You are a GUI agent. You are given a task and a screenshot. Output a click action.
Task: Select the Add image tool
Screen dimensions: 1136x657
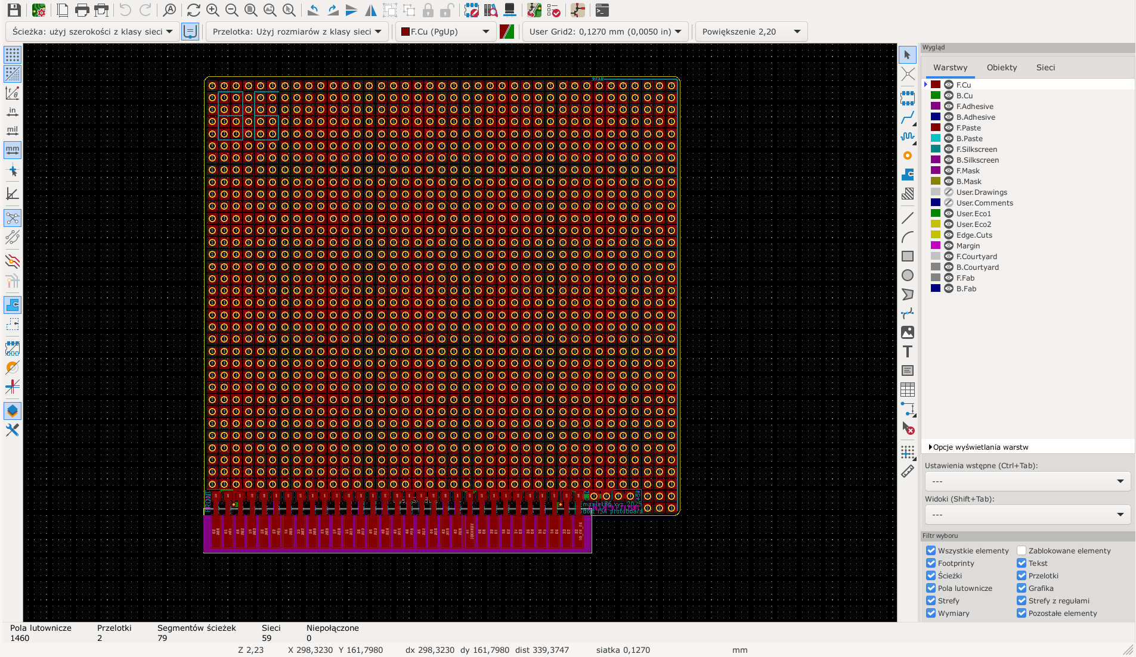point(908,332)
